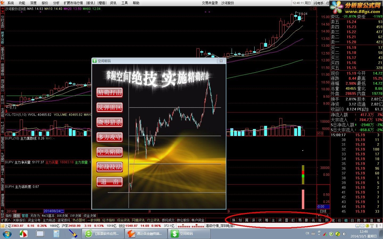
Task: Open the 逐笔委托 tab
Action: pyautogui.click(x=64, y=220)
